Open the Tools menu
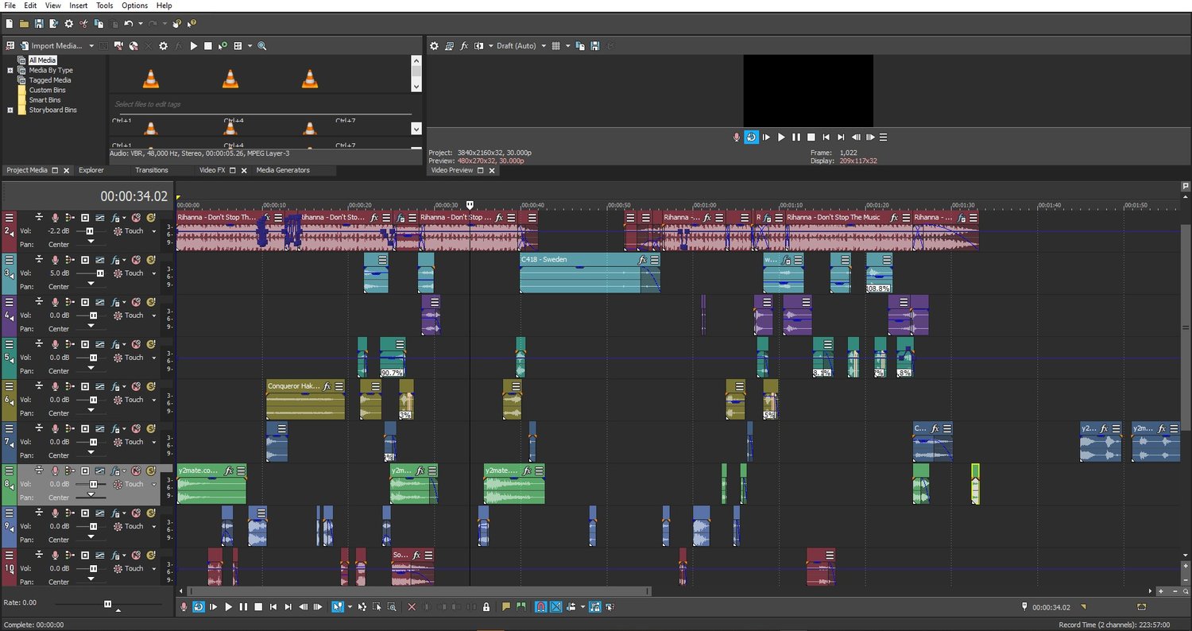 [x=104, y=6]
